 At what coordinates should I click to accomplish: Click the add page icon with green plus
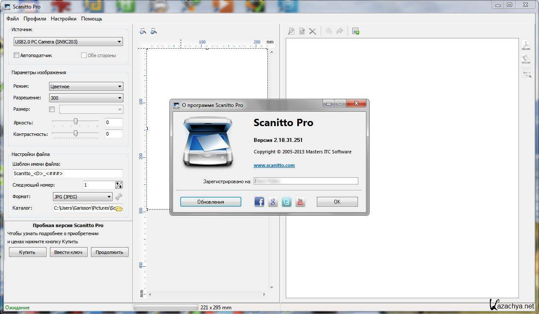coord(356,31)
